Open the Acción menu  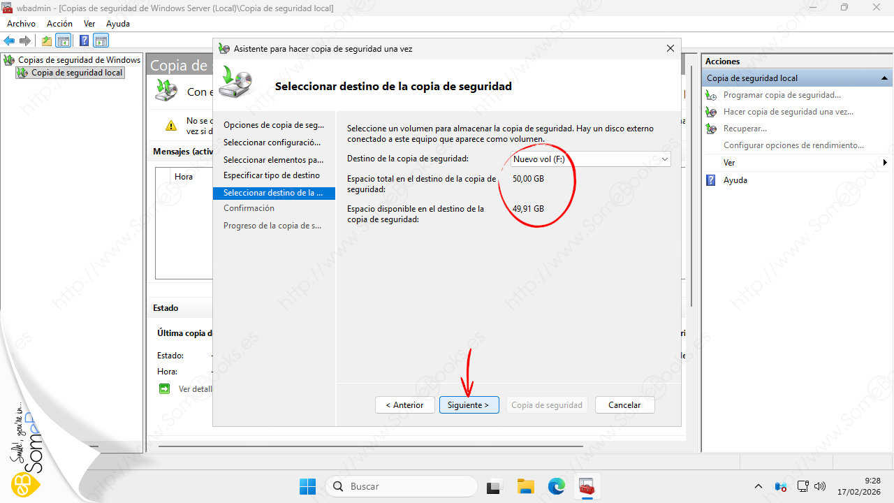click(59, 24)
